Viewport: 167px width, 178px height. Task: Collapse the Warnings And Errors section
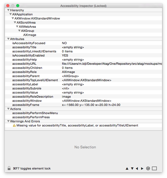click(x=8, y=121)
